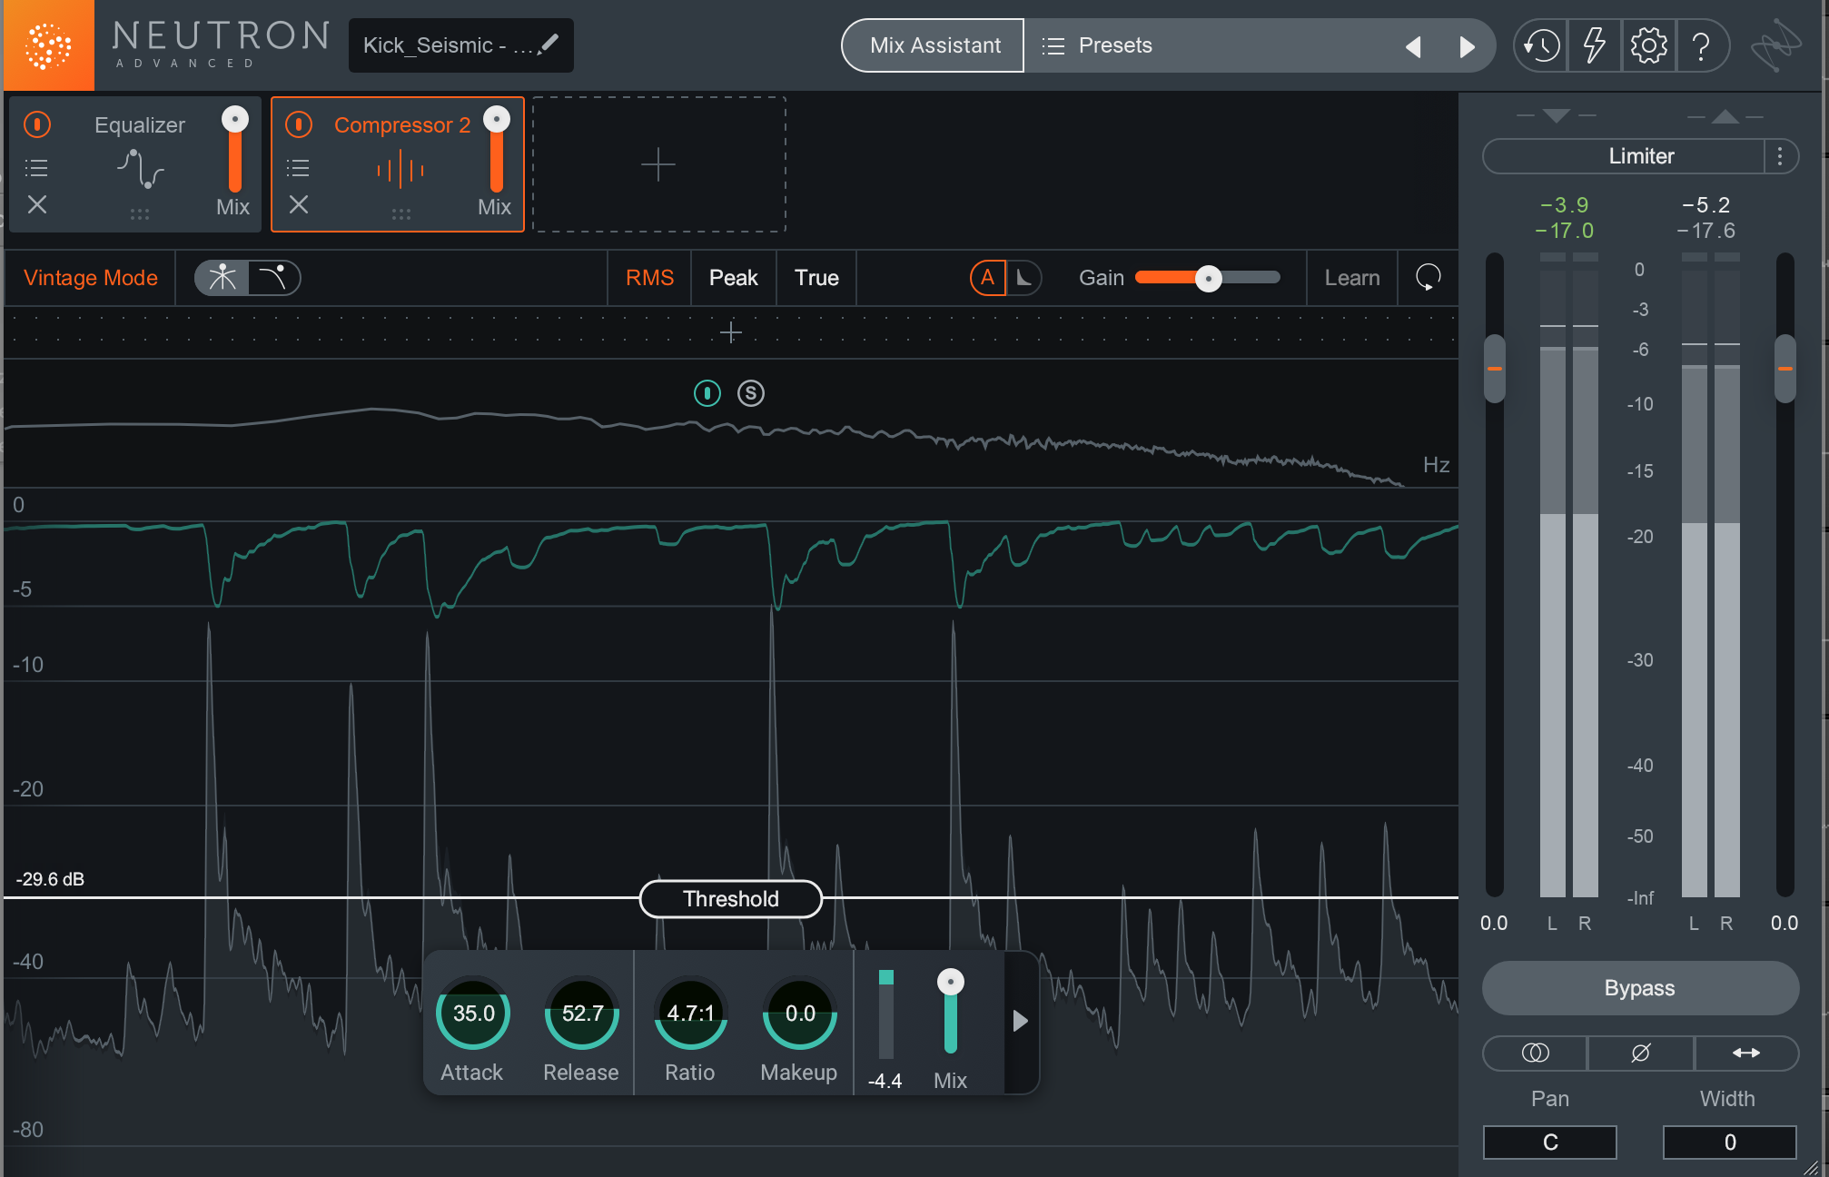The image size is (1829, 1177).
Task: Edit the preset name with the pencil icon
Action: (x=549, y=45)
